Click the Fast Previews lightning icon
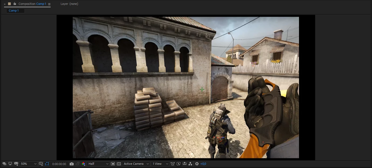 tap(179, 164)
